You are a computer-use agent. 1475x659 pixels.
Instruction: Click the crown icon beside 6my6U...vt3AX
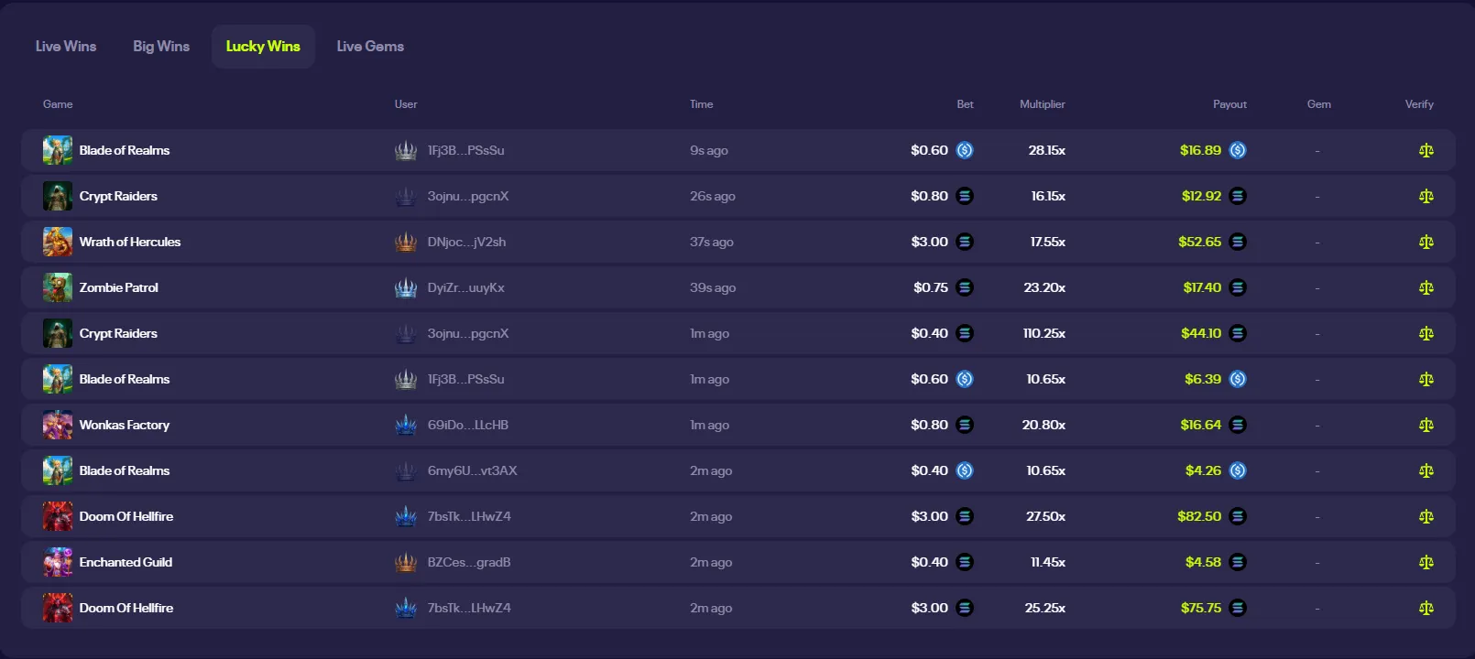(406, 470)
